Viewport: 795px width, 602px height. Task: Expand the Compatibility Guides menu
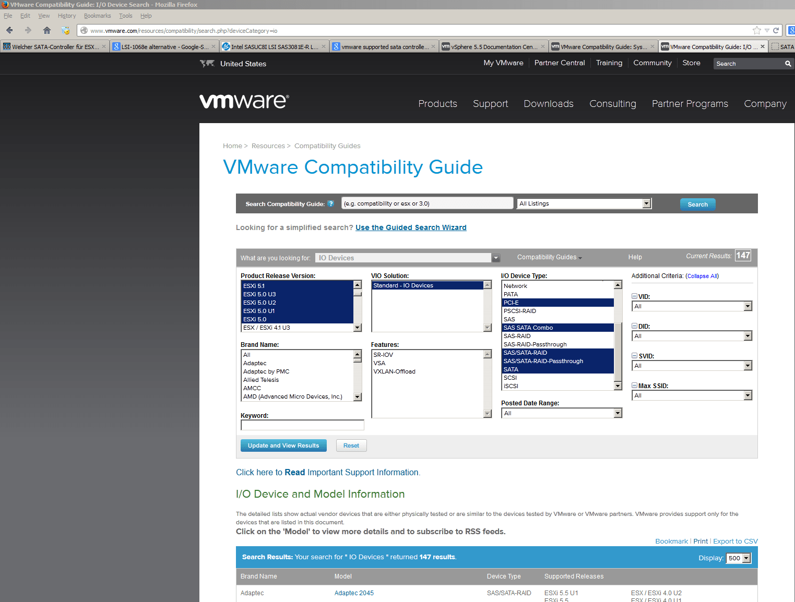549,257
